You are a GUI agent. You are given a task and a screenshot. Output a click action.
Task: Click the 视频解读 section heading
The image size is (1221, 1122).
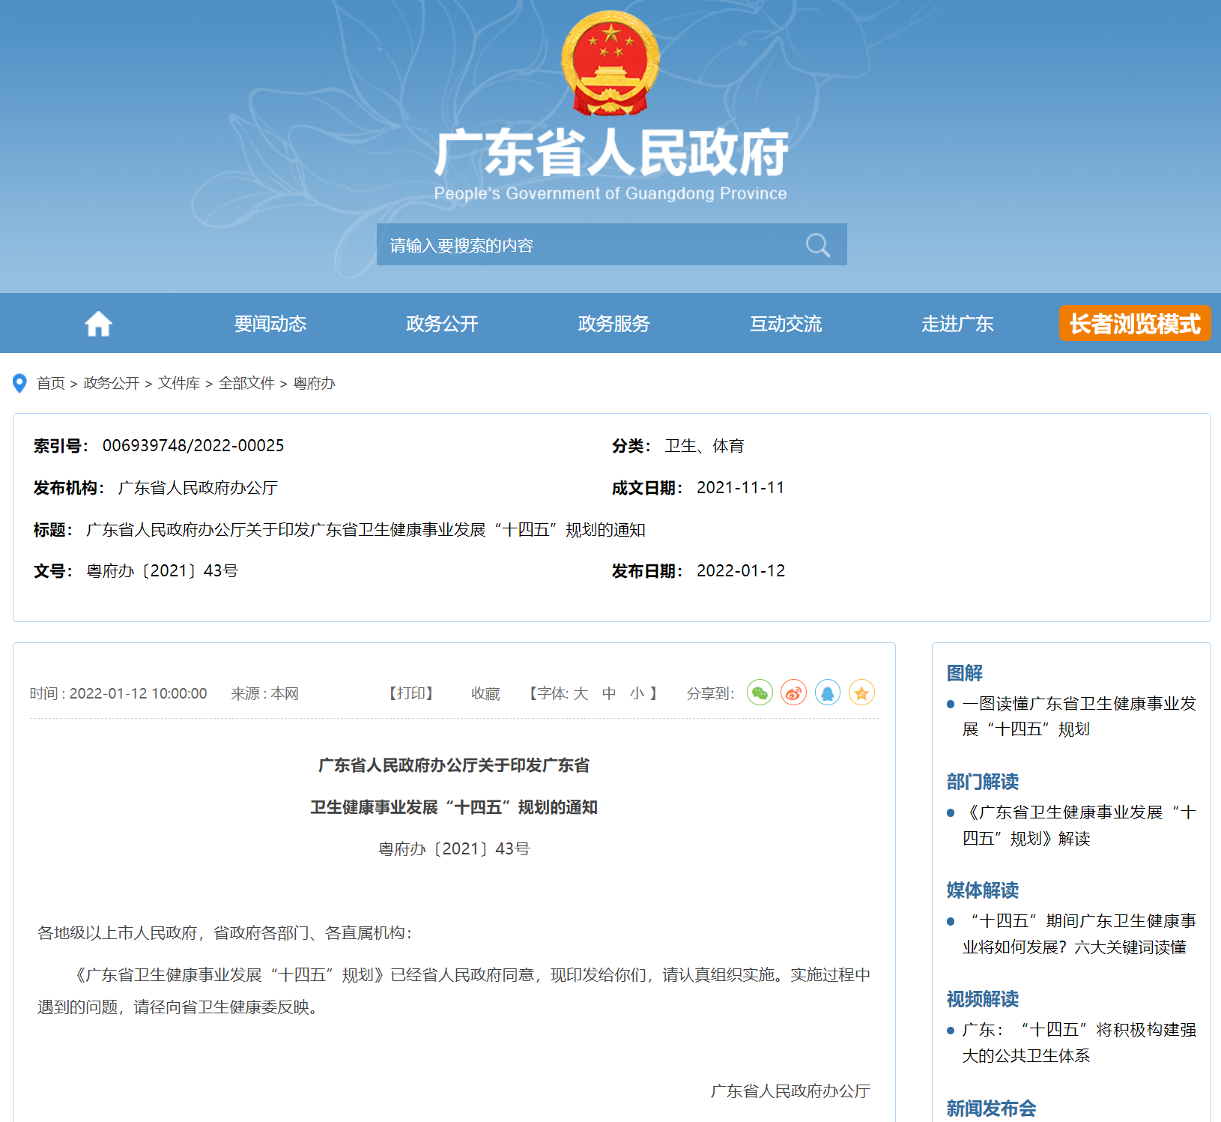click(982, 999)
